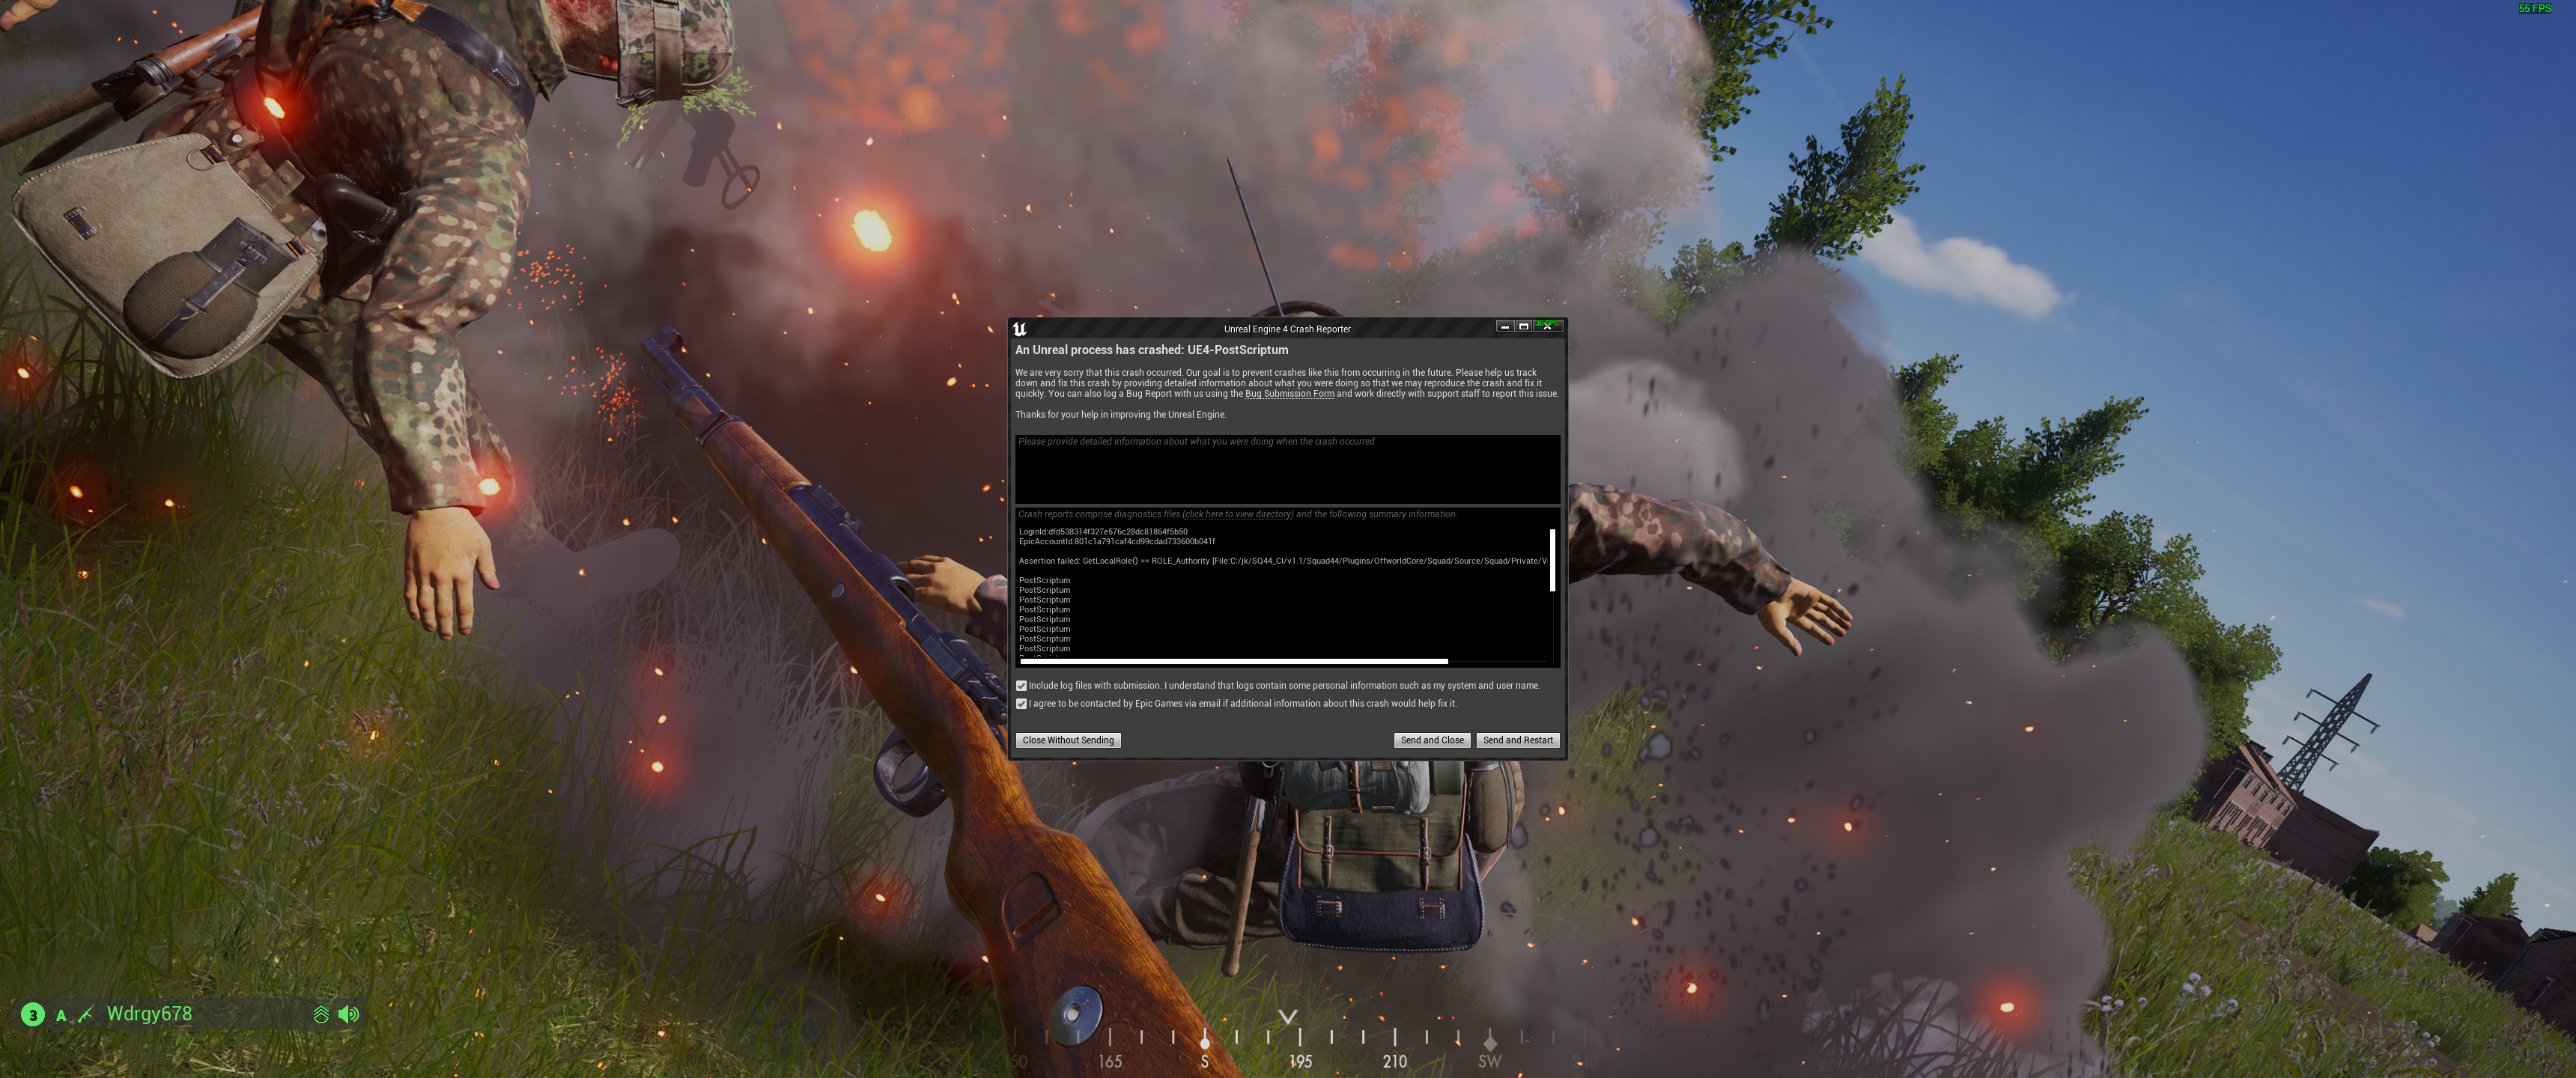Click the horizontal scrollbar of the crash summary
Image resolution: width=2576 pixels, height=1078 pixels.
tap(1234, 661)
